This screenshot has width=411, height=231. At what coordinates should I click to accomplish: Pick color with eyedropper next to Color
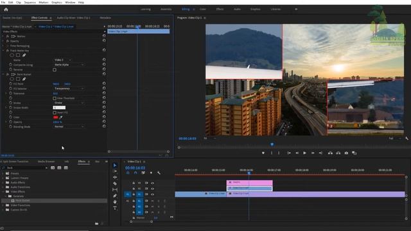pyautogui.click(x=61, y=117)
